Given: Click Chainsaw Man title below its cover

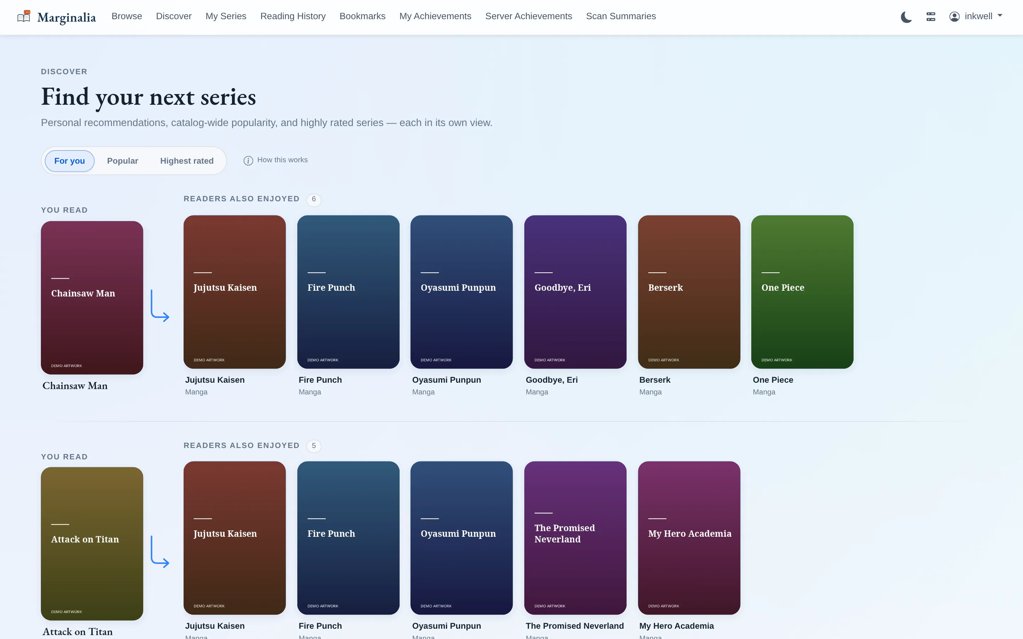Looking at the screenshot, I should [x=75, y=386].
